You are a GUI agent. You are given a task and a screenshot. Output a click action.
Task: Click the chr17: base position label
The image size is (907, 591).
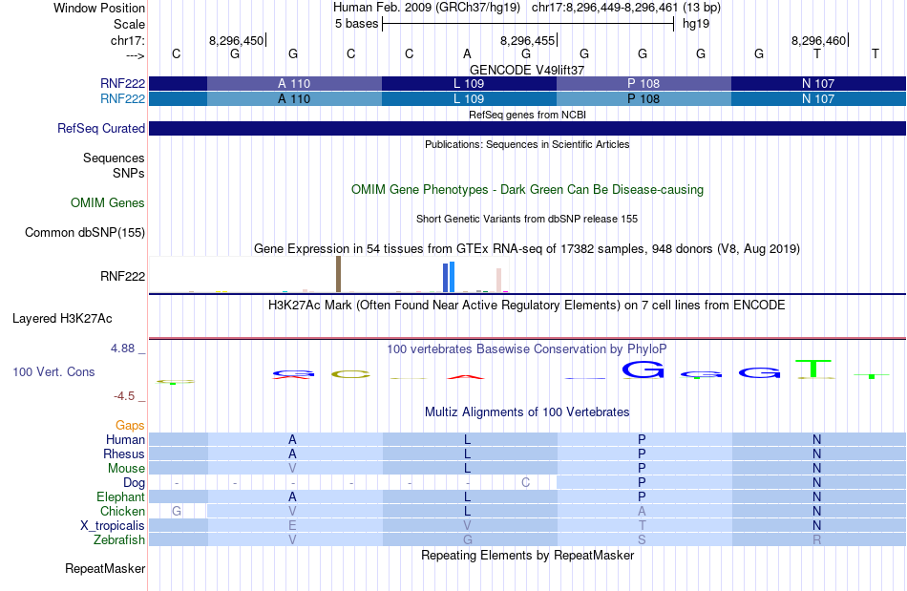[127, 40]
